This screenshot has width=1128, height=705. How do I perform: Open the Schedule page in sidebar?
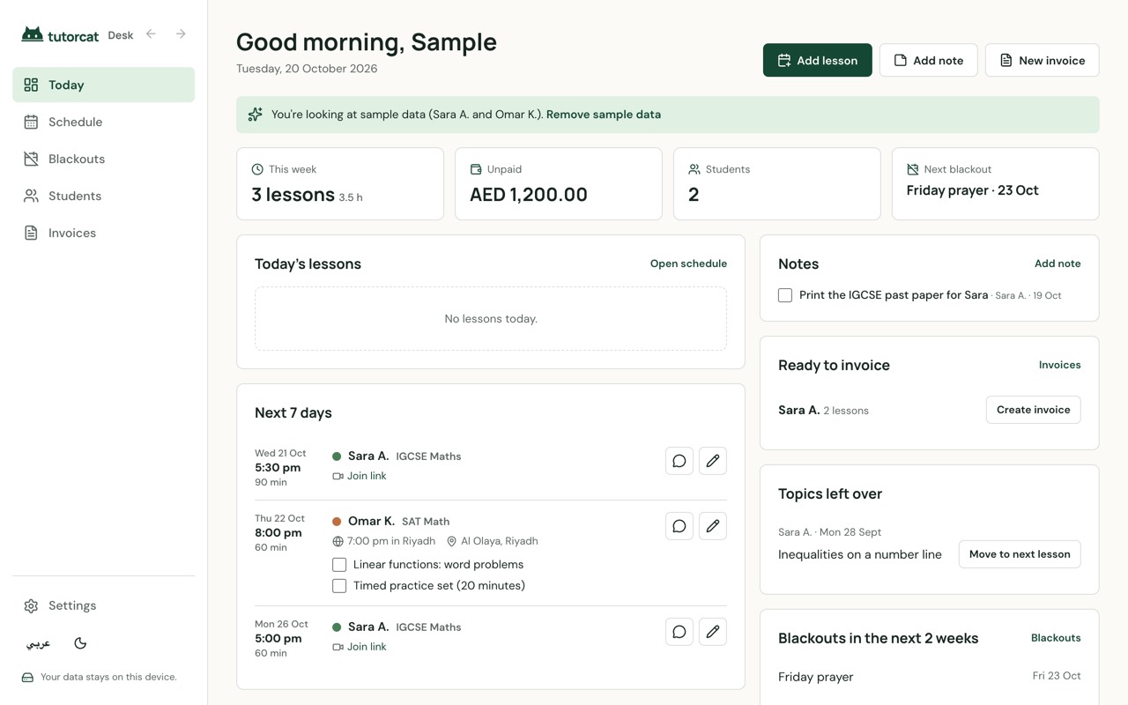click(x=104, y=122)
